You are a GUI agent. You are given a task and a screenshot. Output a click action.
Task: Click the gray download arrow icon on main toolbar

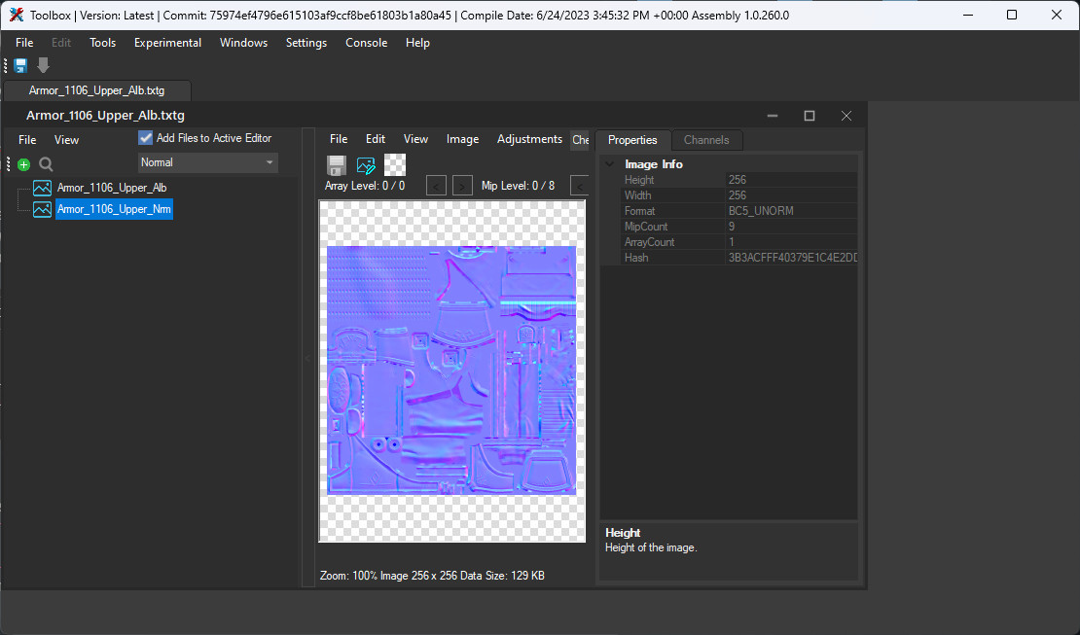(x=42, y=64)
